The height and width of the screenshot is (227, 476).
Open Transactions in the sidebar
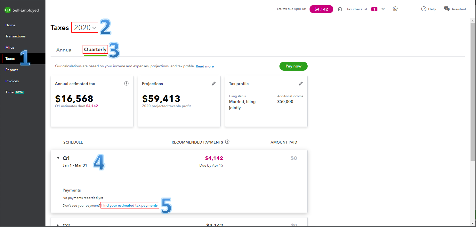[x=15, y=36]
